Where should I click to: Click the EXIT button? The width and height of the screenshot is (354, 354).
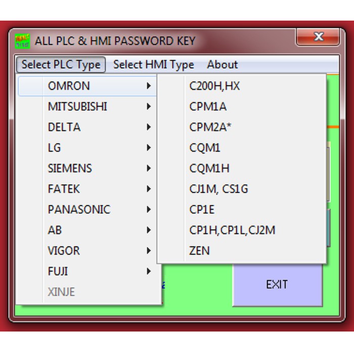click(277, 285)
